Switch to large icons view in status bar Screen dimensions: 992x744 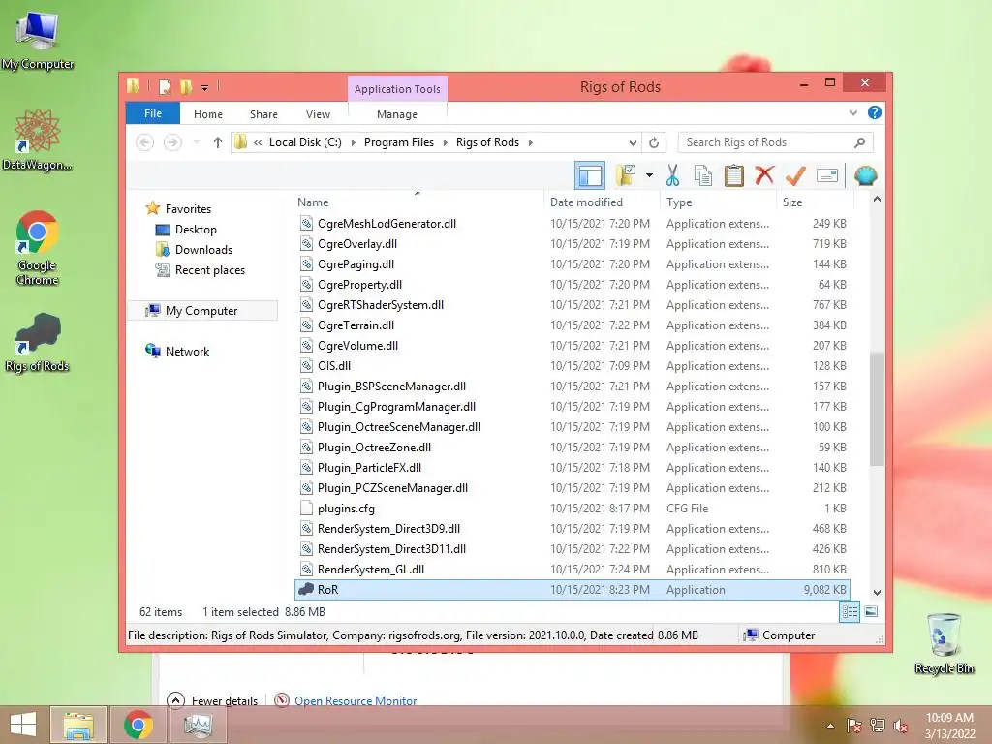(871, 612)
